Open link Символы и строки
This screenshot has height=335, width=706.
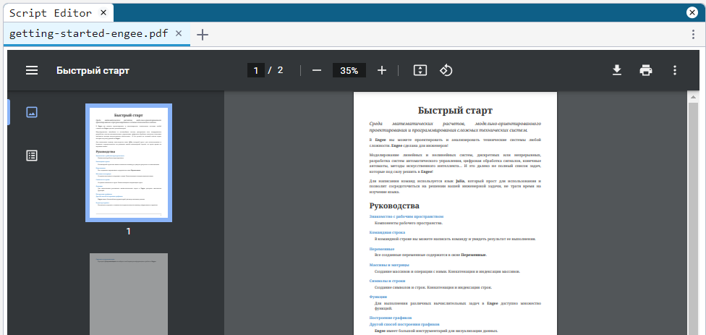pos(387,281)
